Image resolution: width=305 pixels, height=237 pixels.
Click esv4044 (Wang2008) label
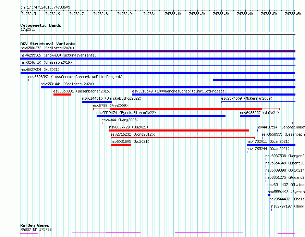(120, 120)
